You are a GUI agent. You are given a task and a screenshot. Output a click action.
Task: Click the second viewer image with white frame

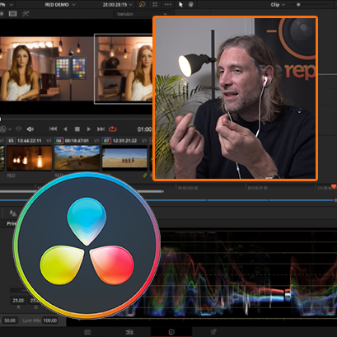124,69
